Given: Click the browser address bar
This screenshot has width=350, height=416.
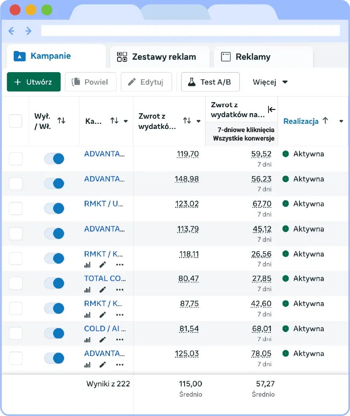Looking at the screenshot, I should click(190, 31).
